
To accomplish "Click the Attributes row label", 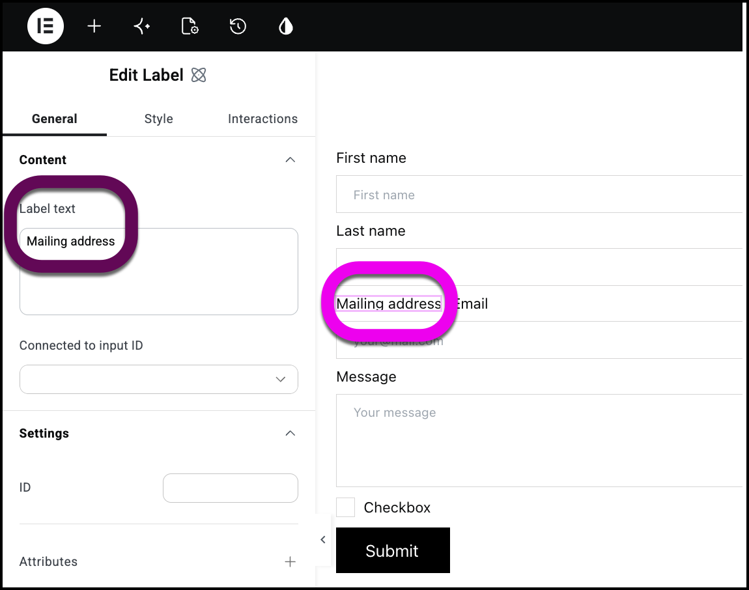I will (48, 562).
